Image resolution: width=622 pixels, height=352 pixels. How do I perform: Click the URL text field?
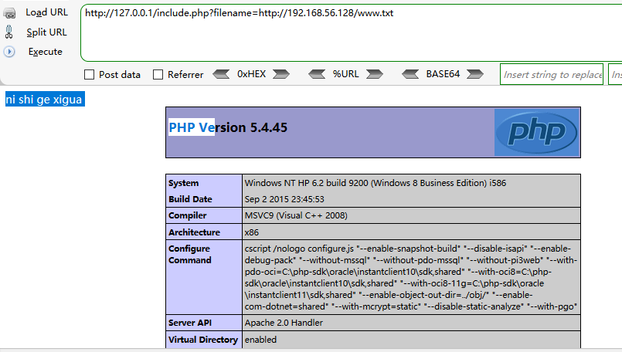(351, 33)
